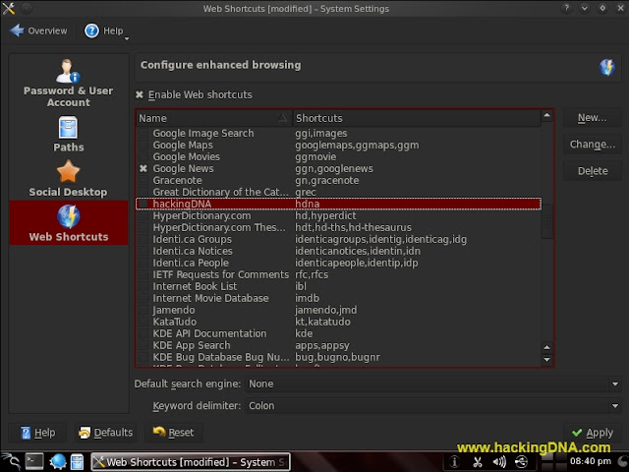Click the Change... button
The height and width of the screenshot is (472, 629).
[x=592, y=145]
